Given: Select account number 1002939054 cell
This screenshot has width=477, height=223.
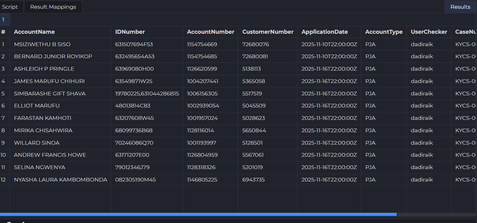Looking at the screenshot, I should [203, 106].
